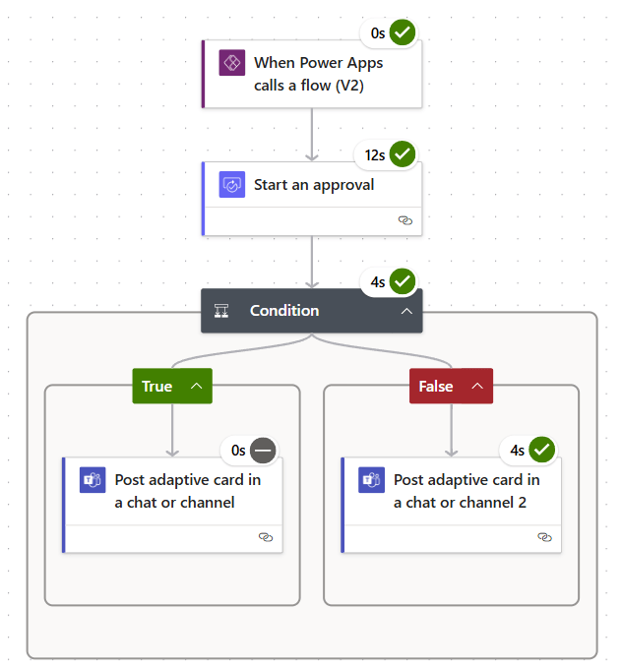Click Teams icon in False branch card
Image resolution: width=622 pixels, height=669 pixels.
(x=372, y=480)
